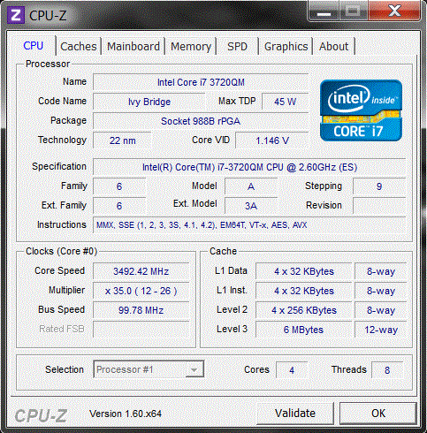Viewport: 427px width, 433px height.
Task: Click the Model value A
Action: click(251, 186)
